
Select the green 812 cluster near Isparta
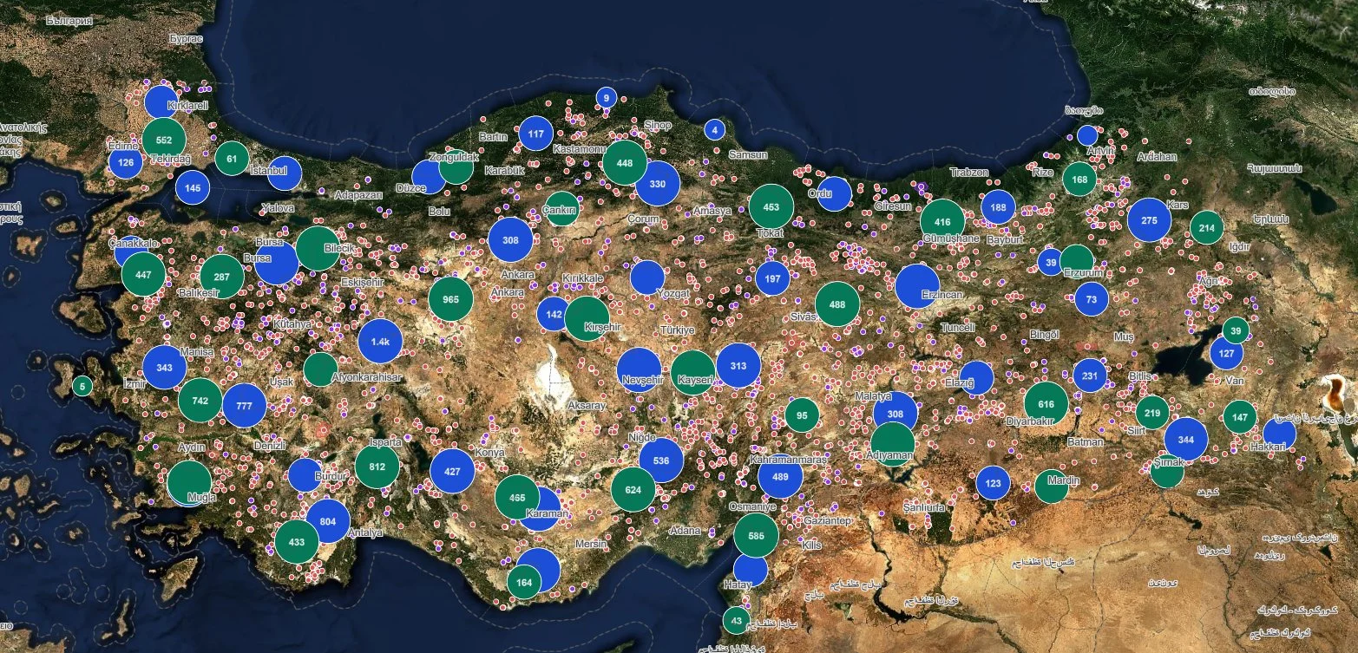point(377,467)
